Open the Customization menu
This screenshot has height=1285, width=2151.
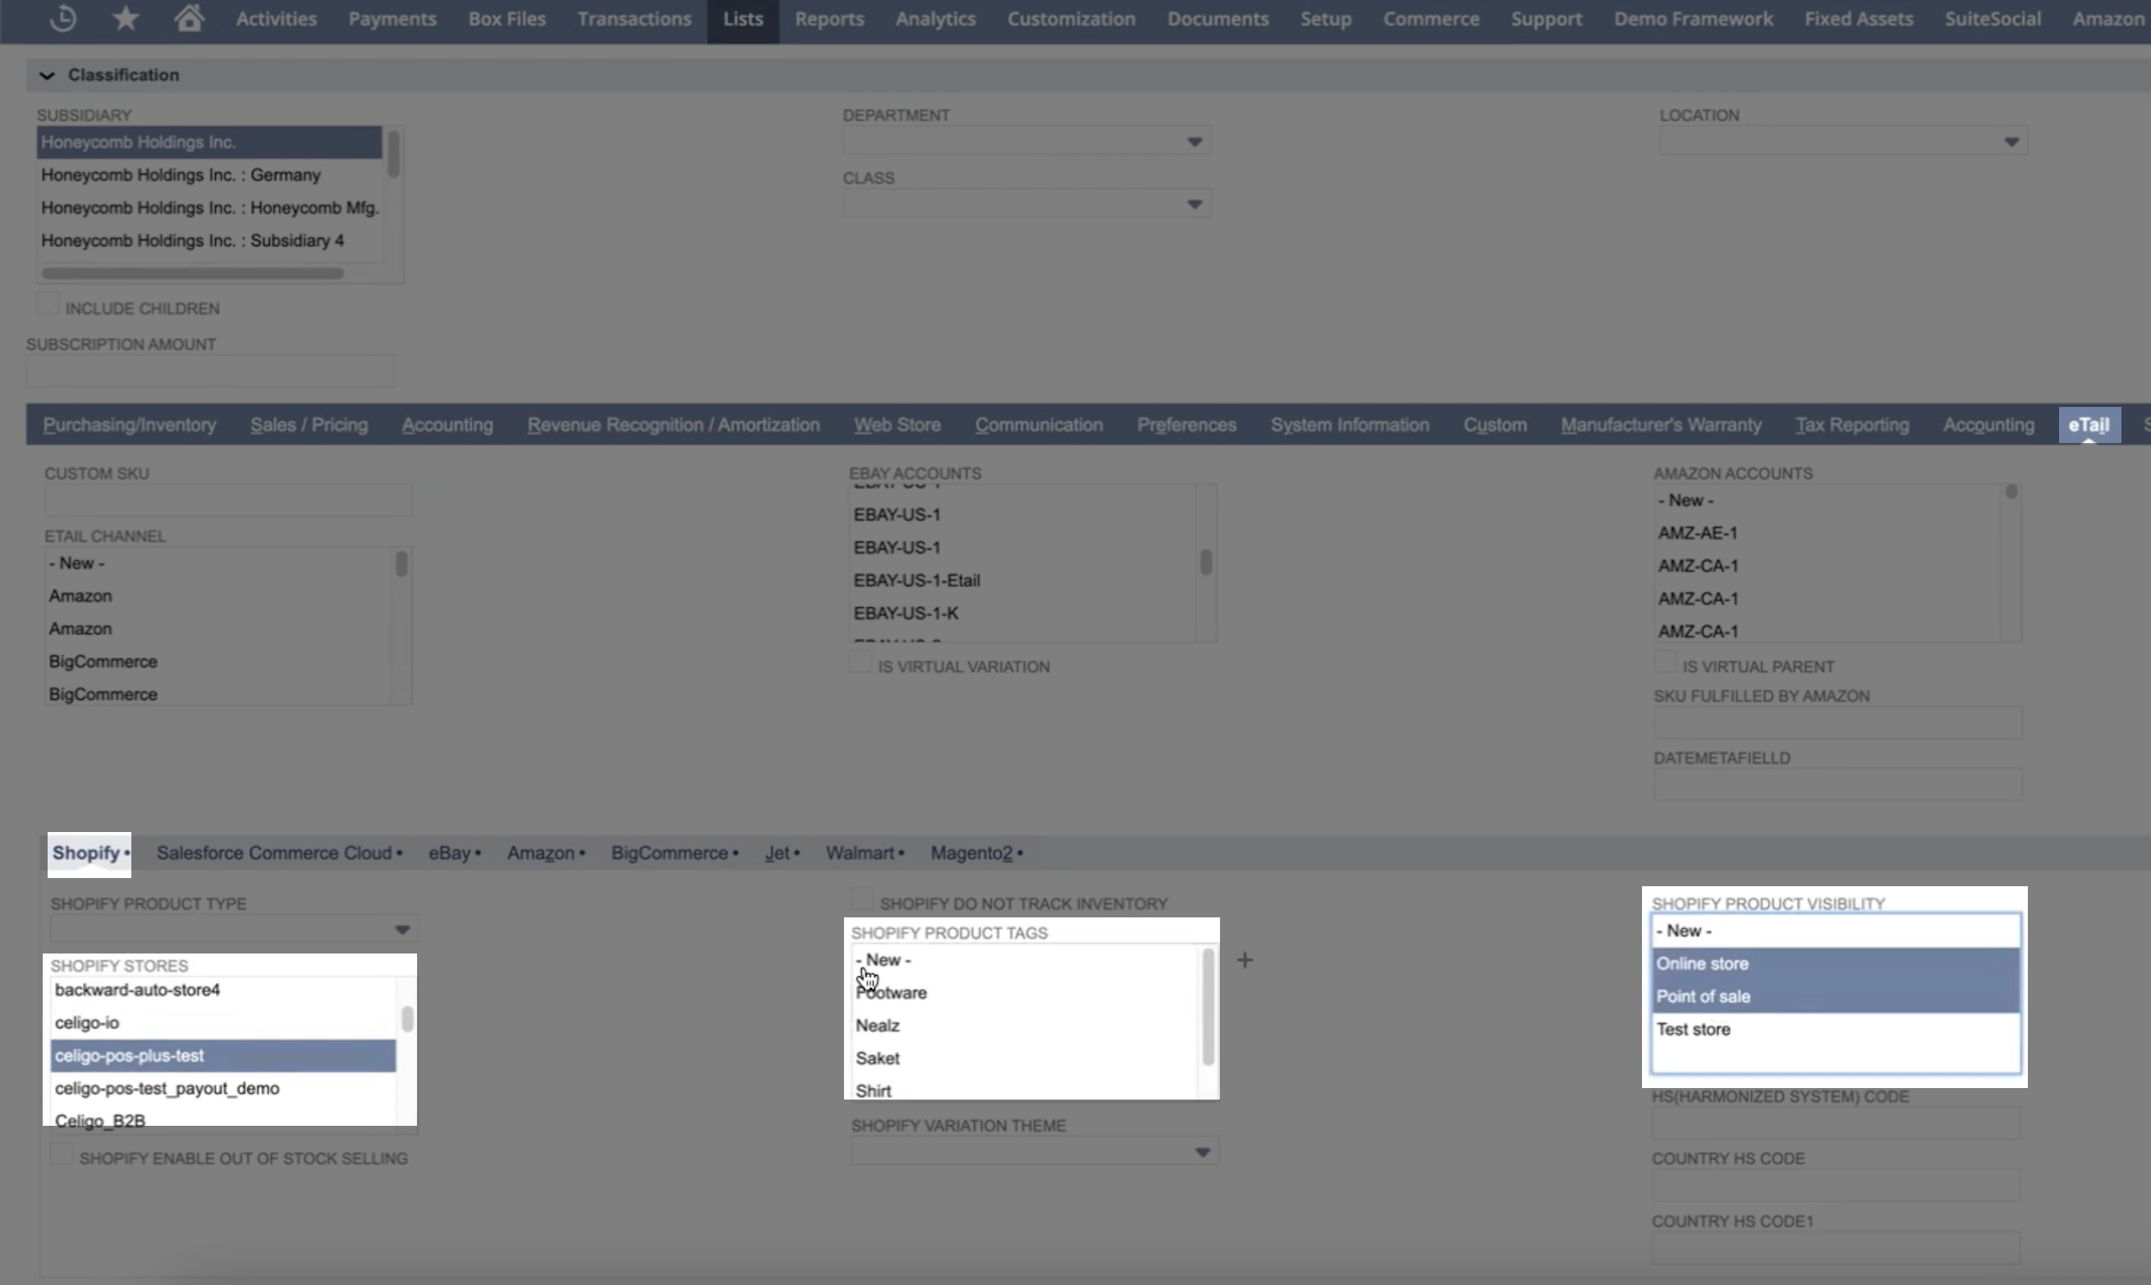click(x=1071, y=19)
